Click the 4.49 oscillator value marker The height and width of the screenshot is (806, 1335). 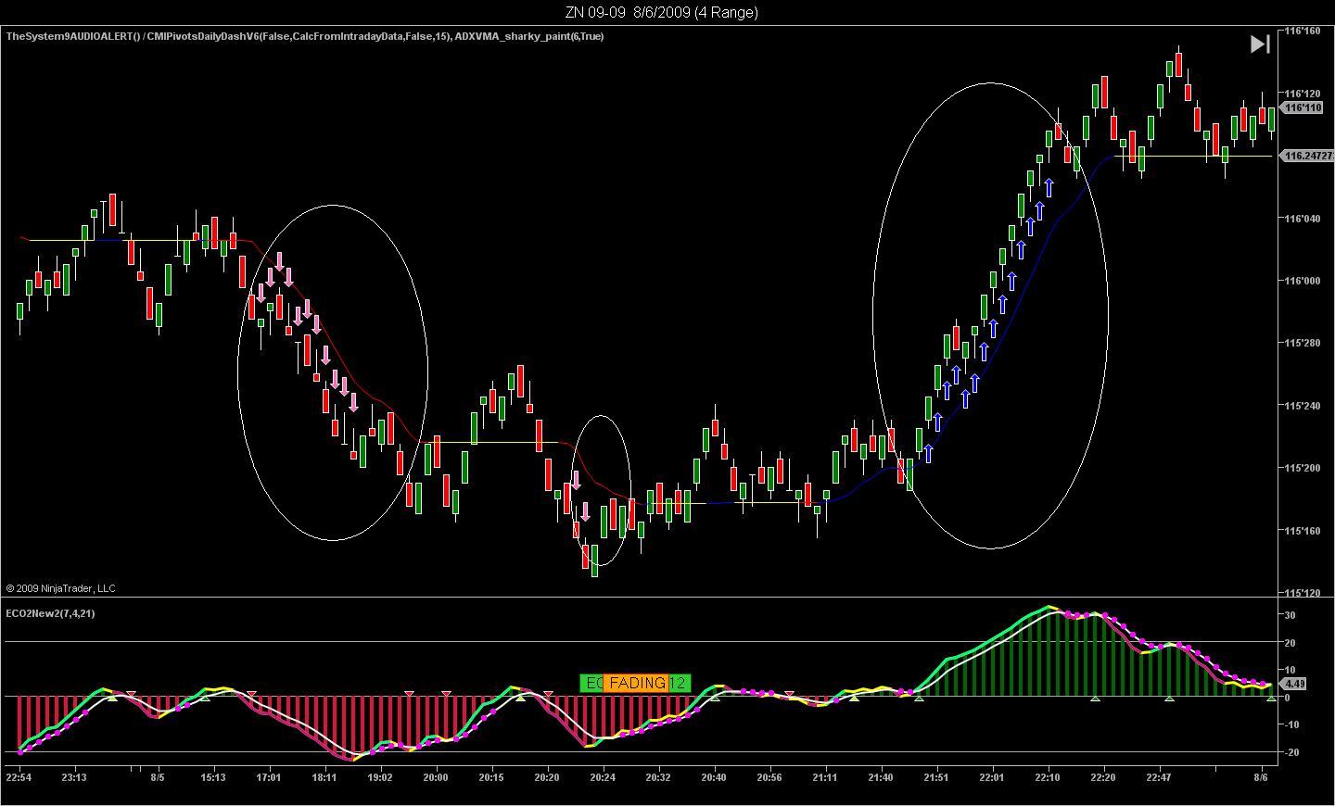pyautogui.click(x=1293, y=684)
